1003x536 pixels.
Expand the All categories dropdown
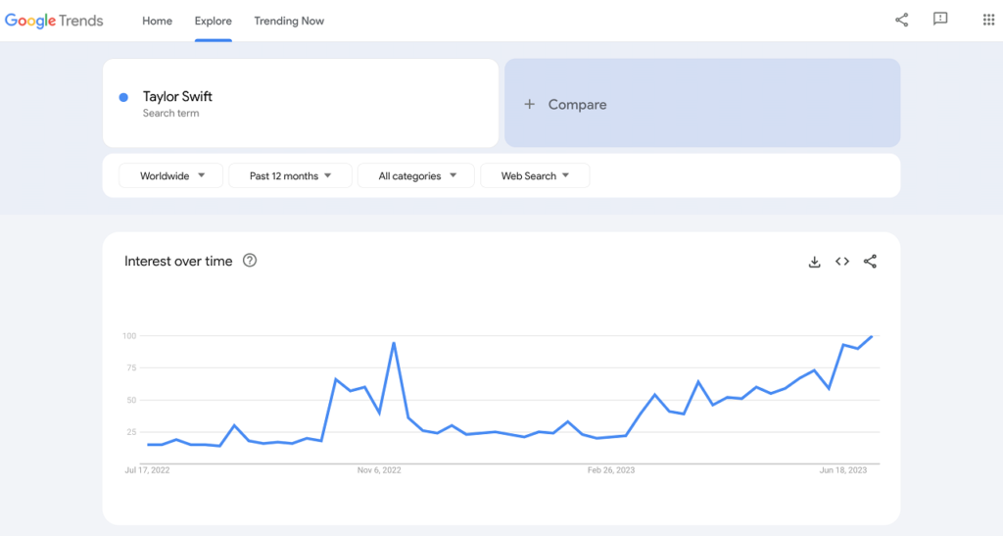click(415, 176)
